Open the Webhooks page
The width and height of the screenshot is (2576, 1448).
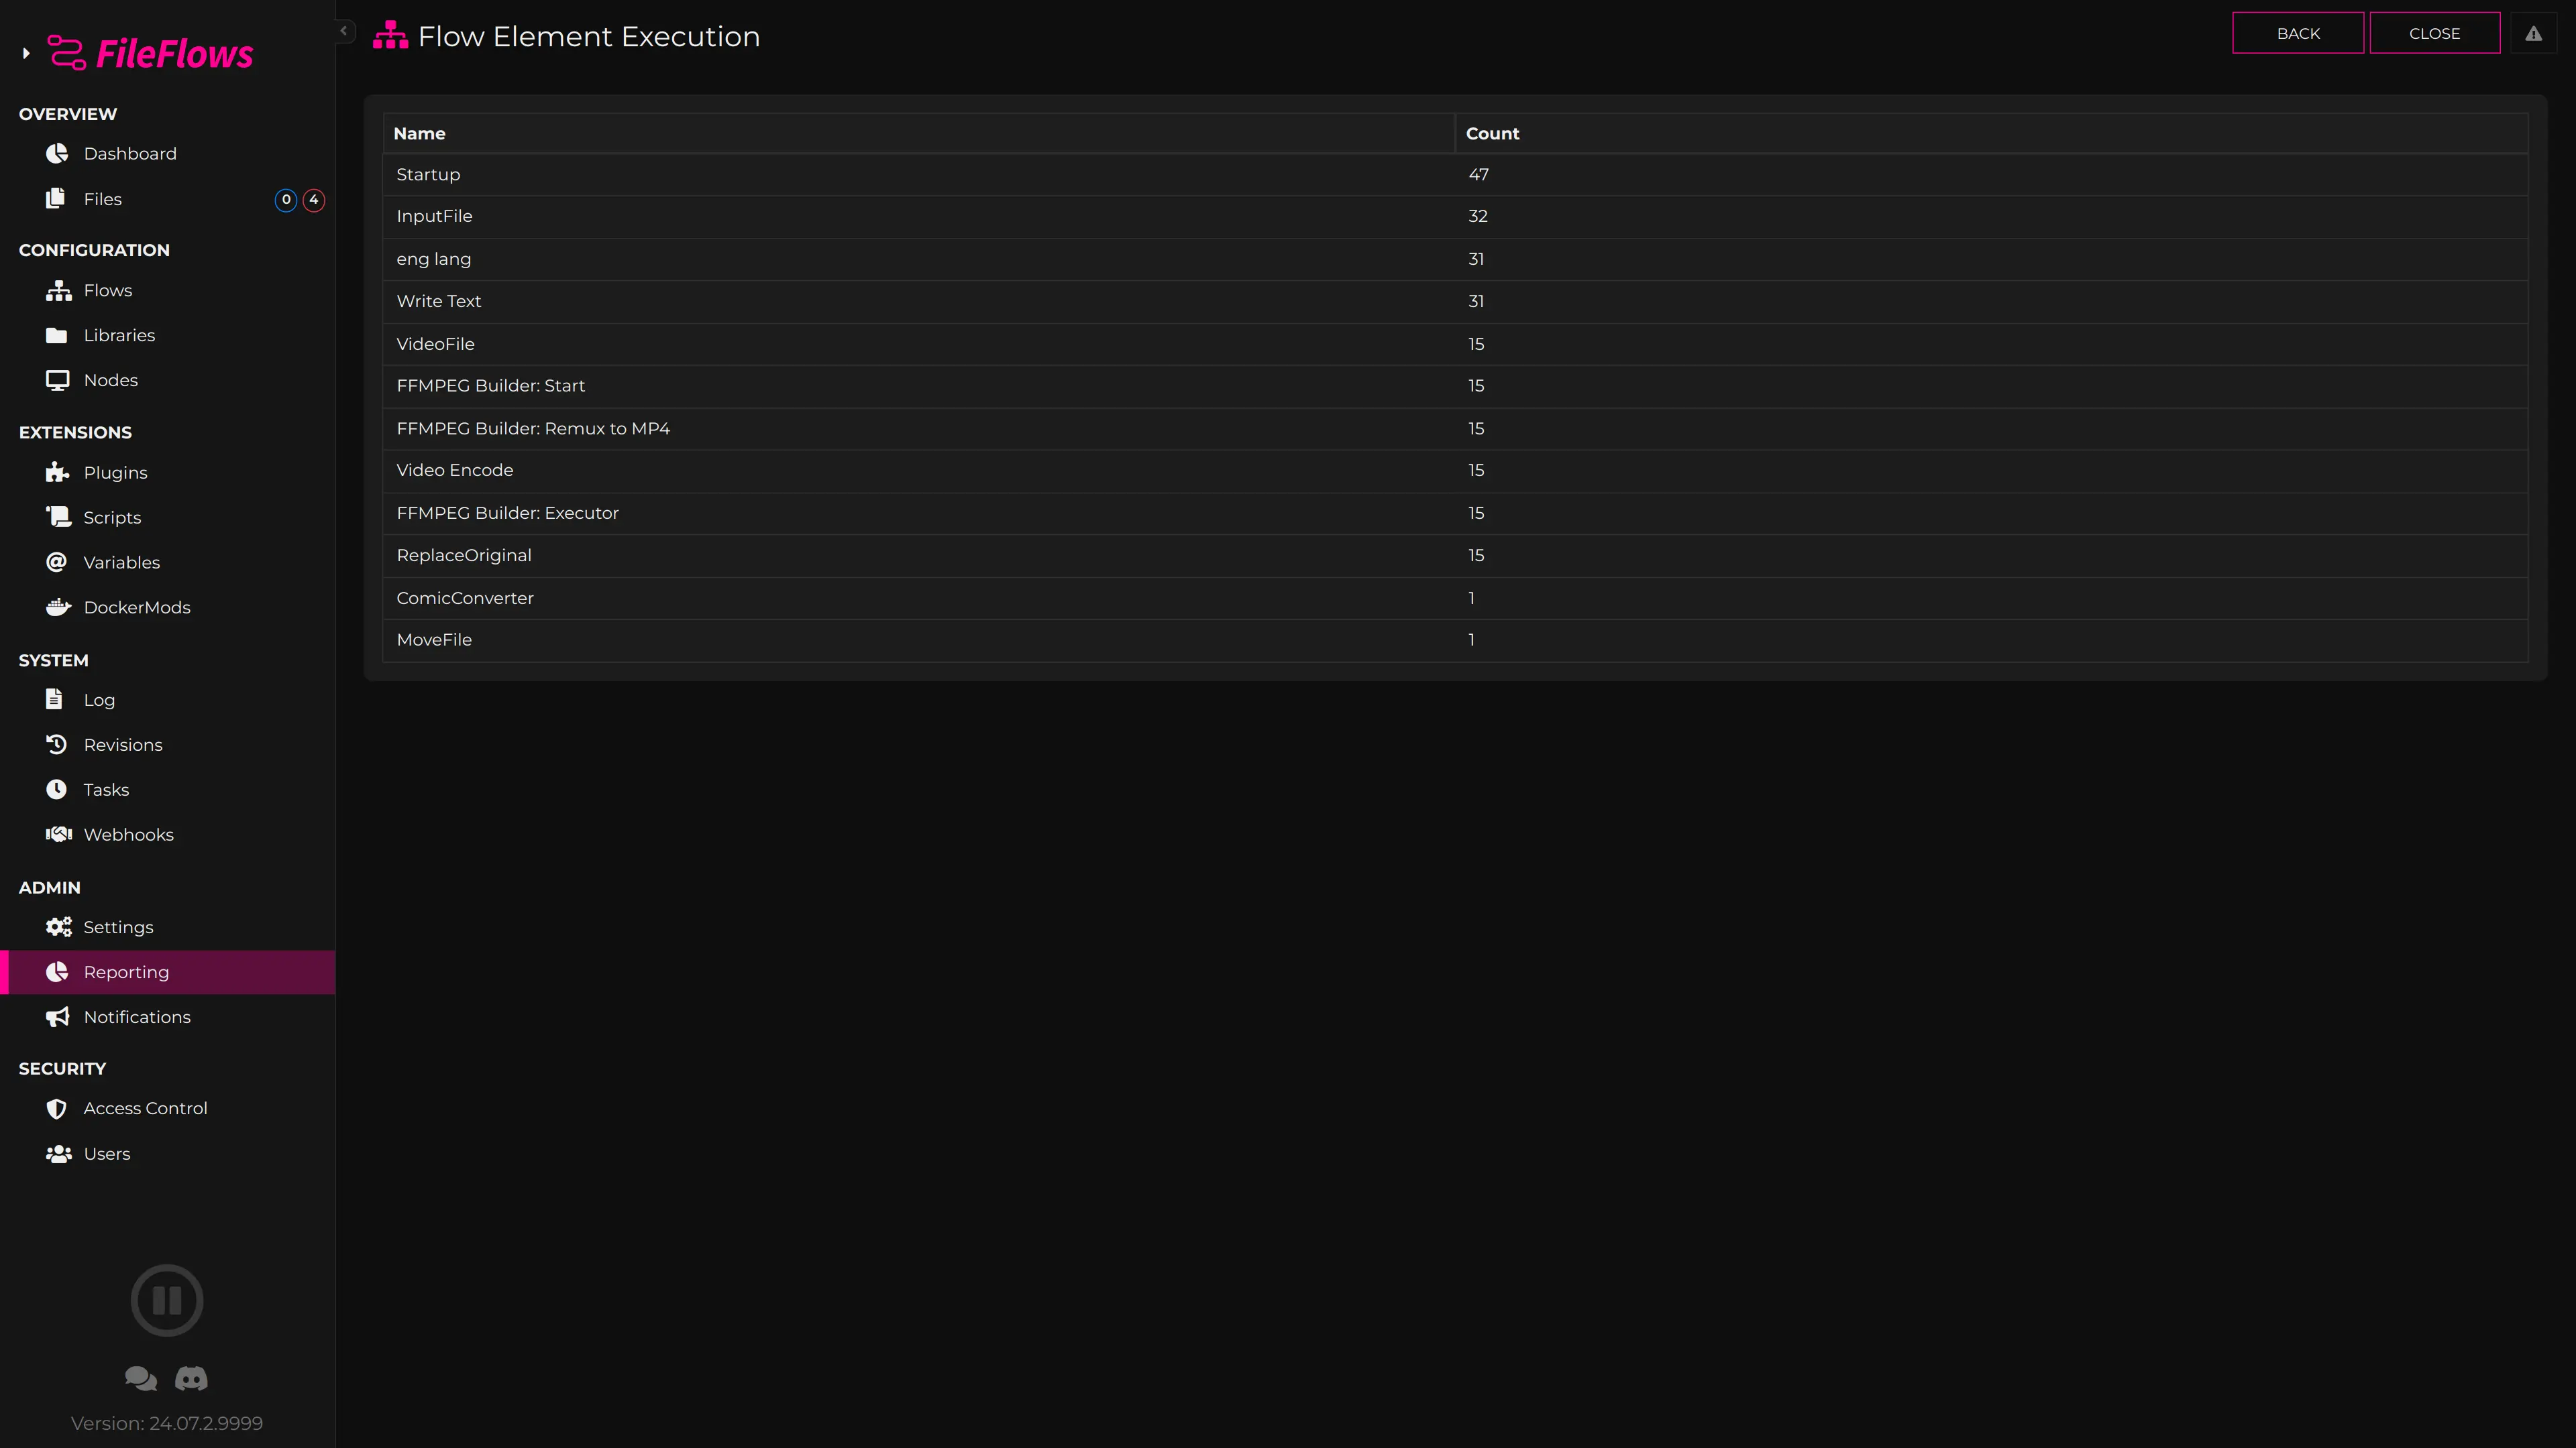click(167, 833)
